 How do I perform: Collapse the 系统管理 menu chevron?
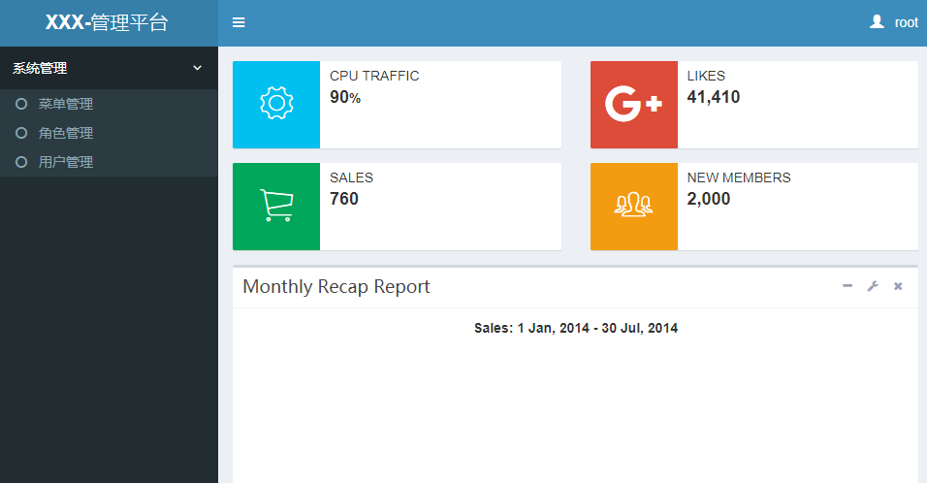coord(198,68)
